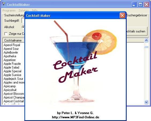Click the 'Cocktails suchen' button
The height and width of the screenshot is (121, 151).
(137, 31)
